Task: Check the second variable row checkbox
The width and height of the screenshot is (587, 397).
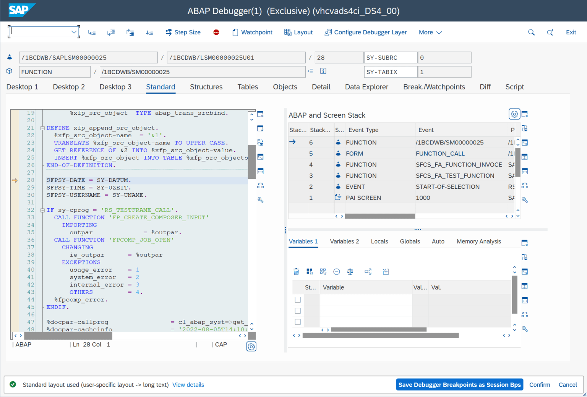Action: pos(298,311)
